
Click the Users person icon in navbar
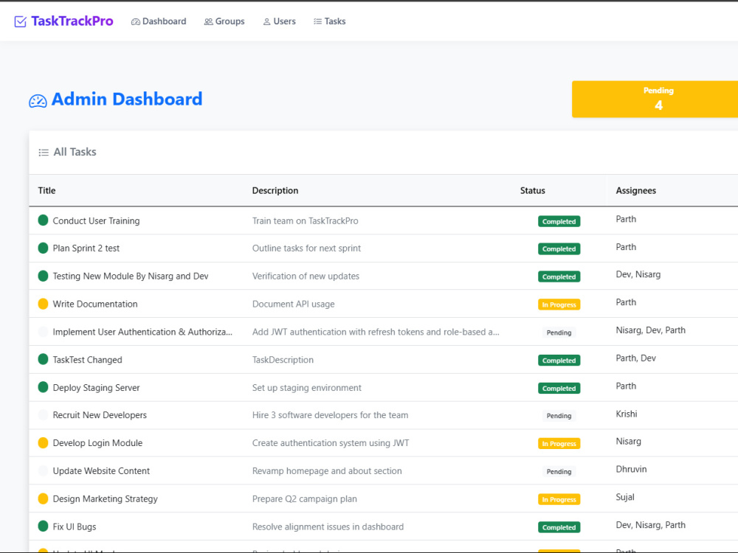tap(267, 21)
